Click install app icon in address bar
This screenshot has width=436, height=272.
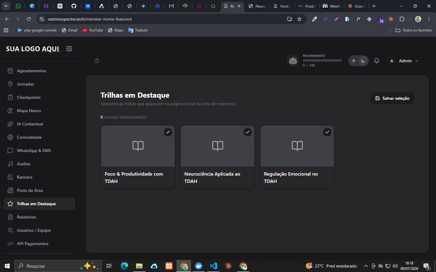290,19
